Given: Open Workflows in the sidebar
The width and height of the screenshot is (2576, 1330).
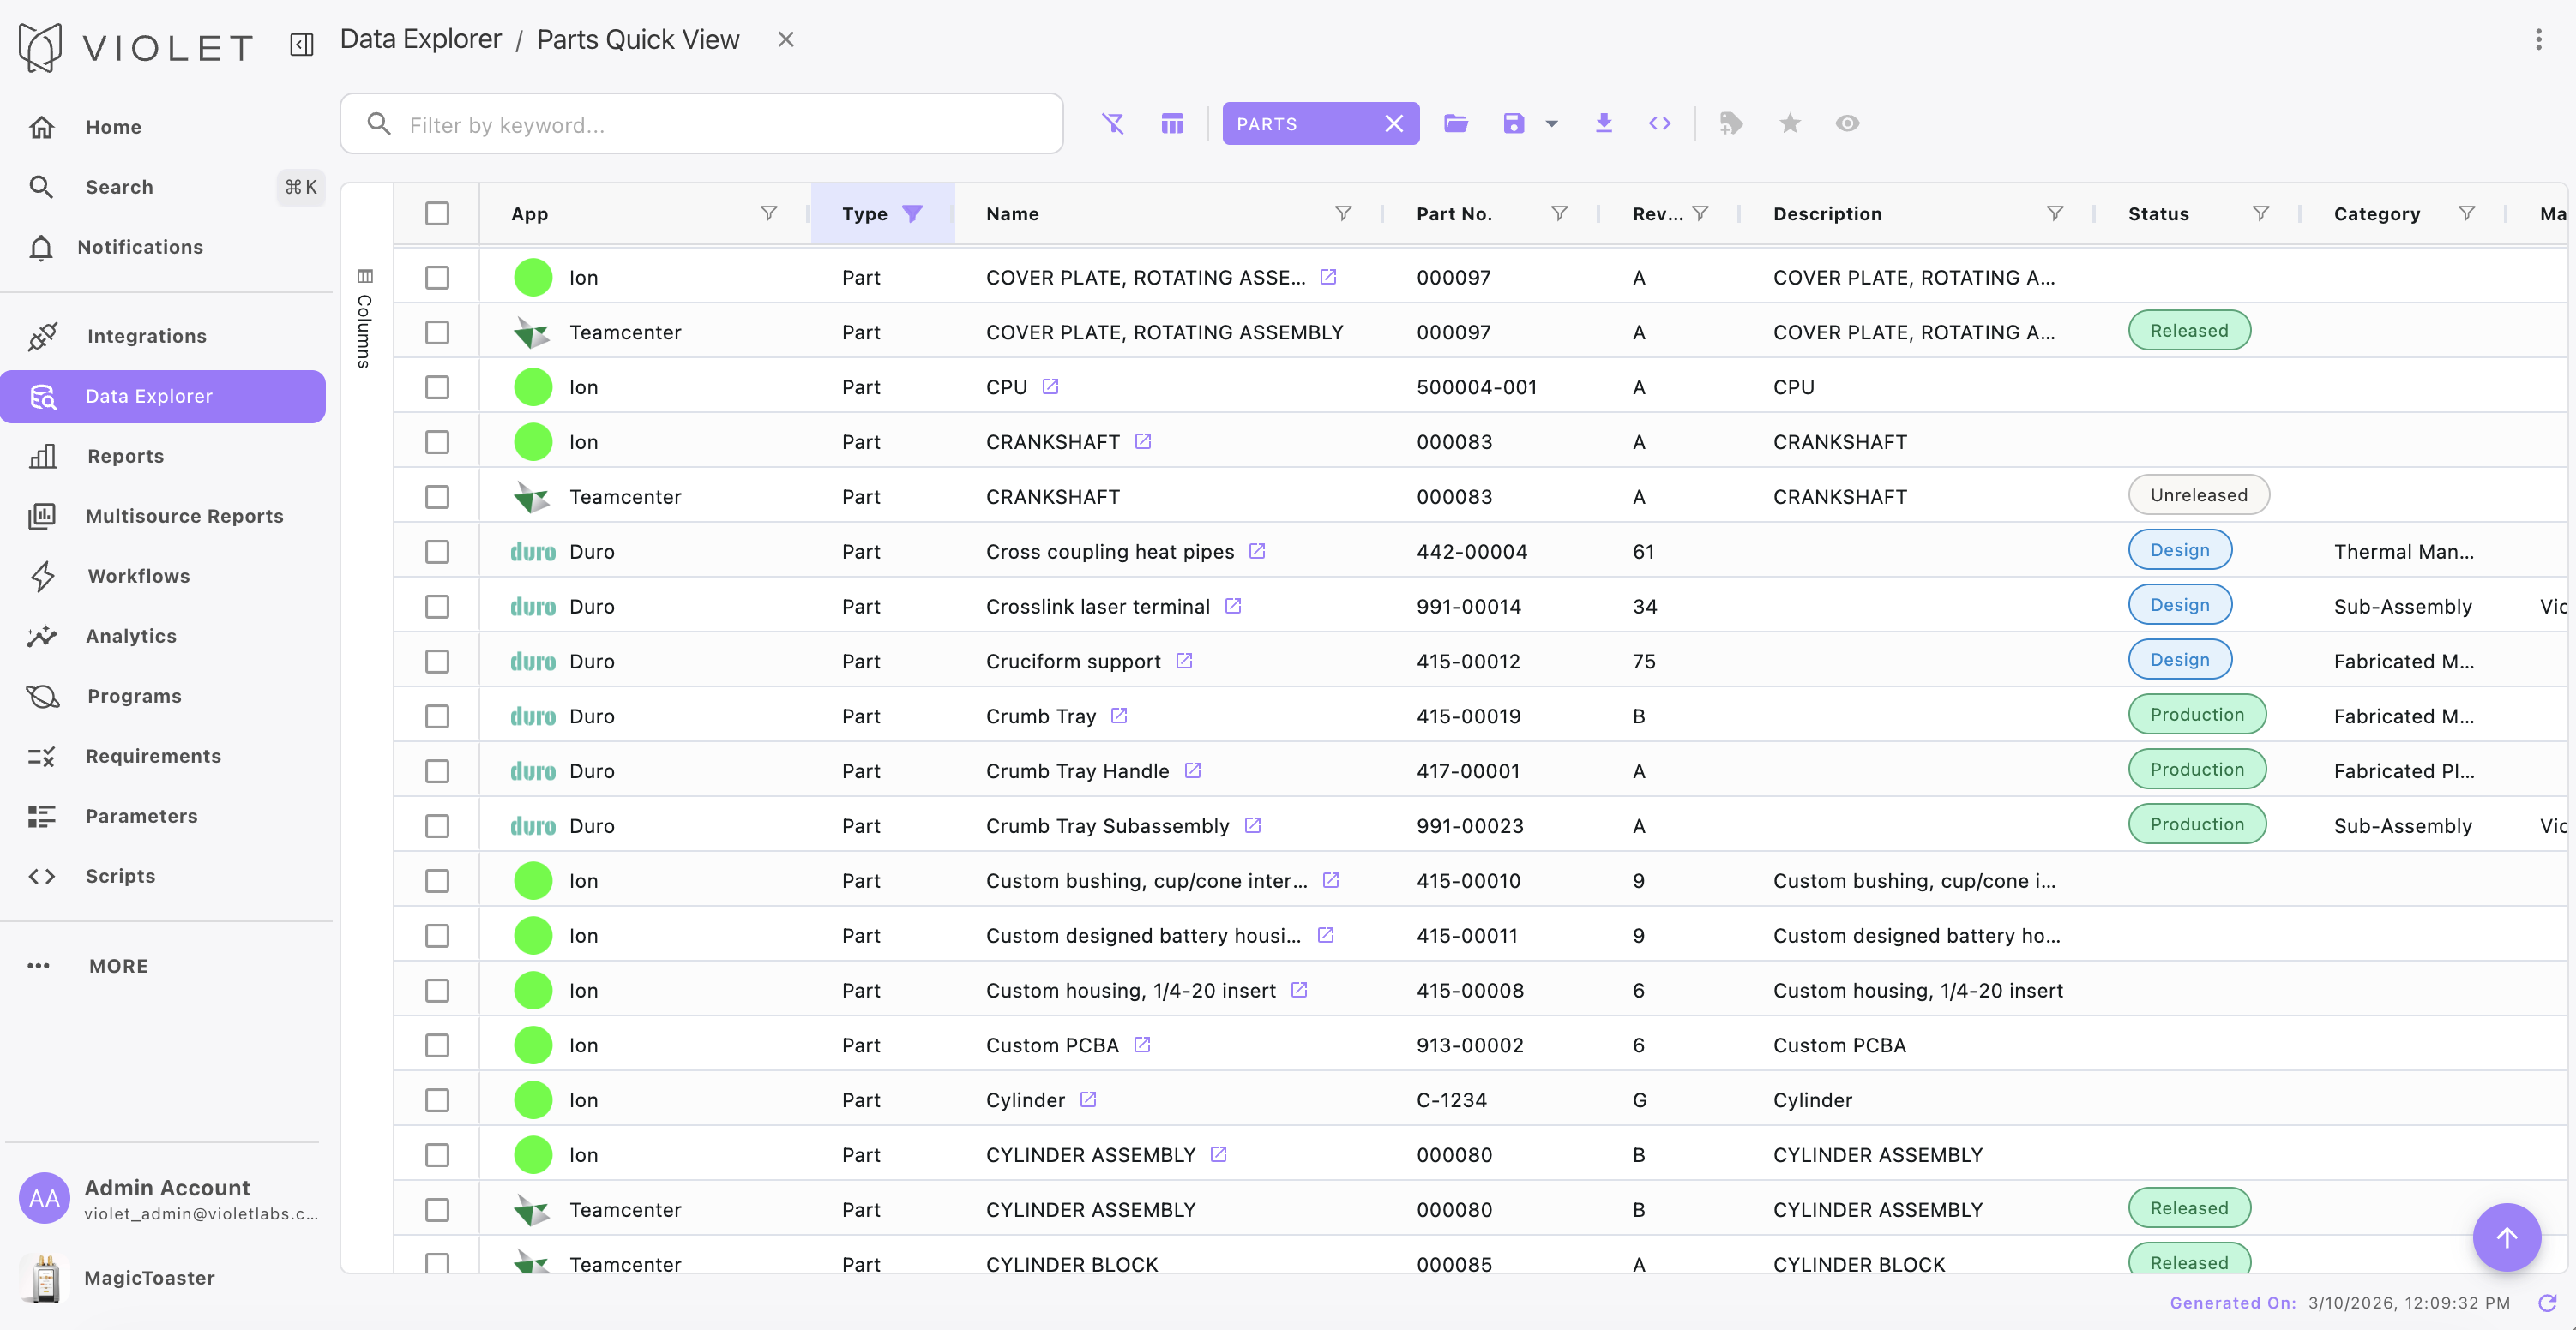Looking at the screenshot, I should [x=138, y=576].
